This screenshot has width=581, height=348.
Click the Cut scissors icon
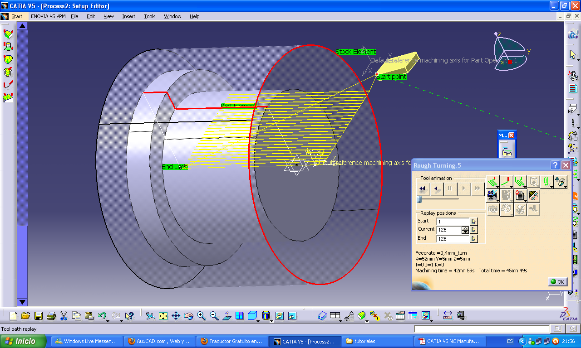coord(64,316)
